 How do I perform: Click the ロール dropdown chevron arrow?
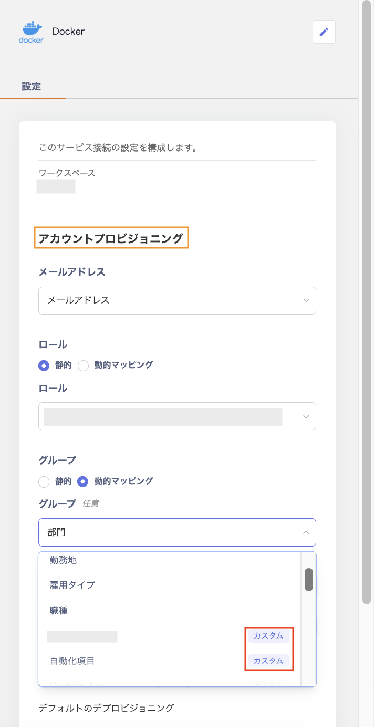[x=306, y=416]
